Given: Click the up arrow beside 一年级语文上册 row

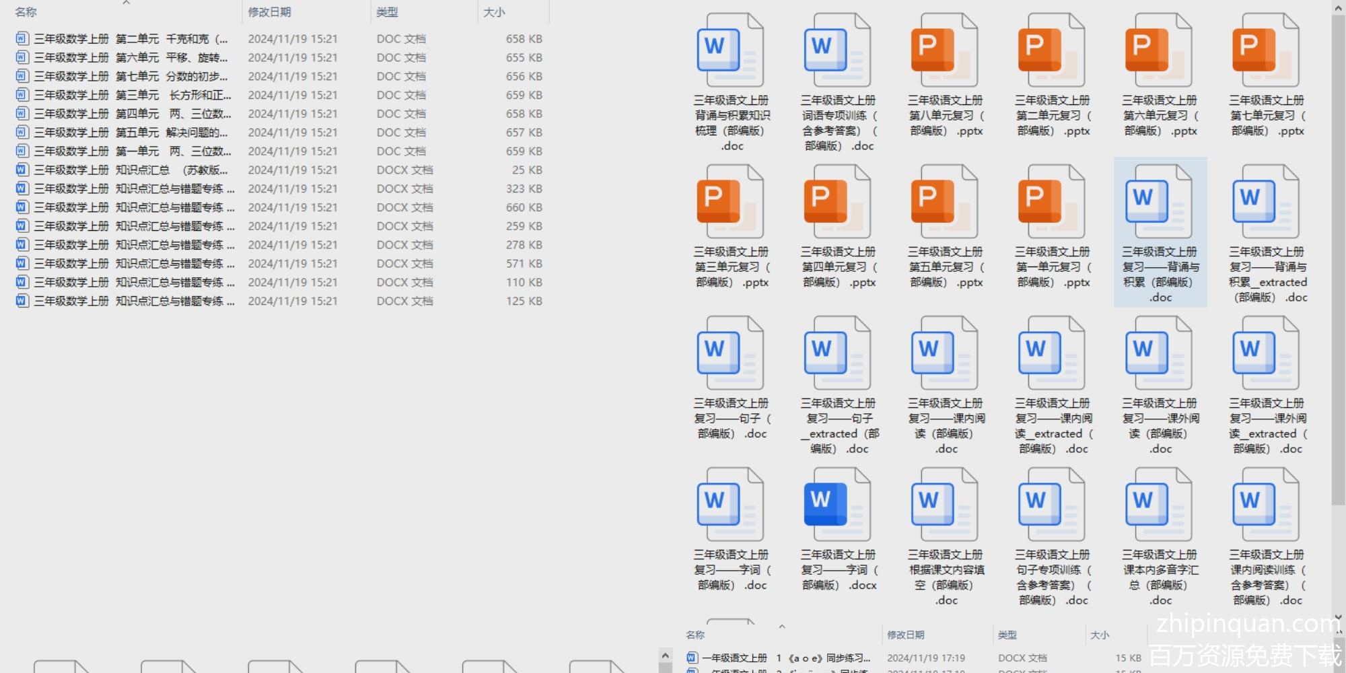Looking at the screenshot, I should (x=666, y=656).
